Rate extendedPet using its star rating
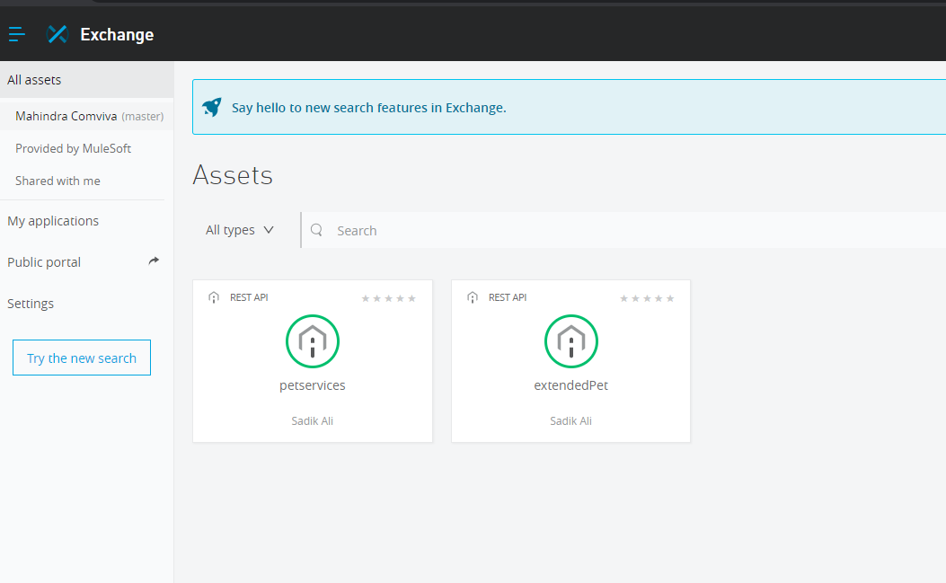Image resolution: width=946 pixels, height=583 pixels. (x=647, y=298)
